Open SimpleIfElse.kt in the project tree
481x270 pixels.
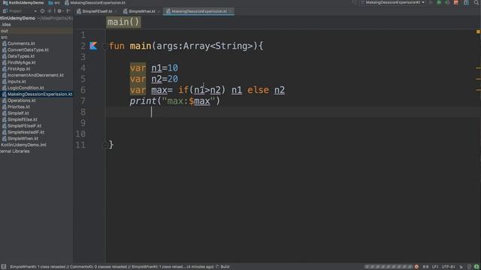[x=23, y=120]
